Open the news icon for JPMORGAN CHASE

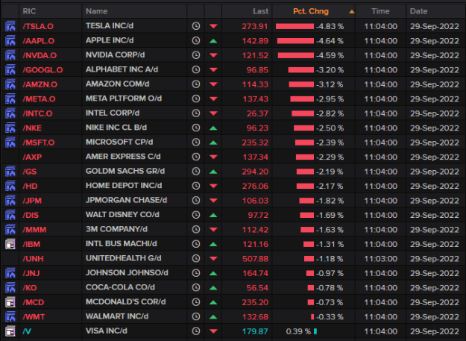click(10, 201)
